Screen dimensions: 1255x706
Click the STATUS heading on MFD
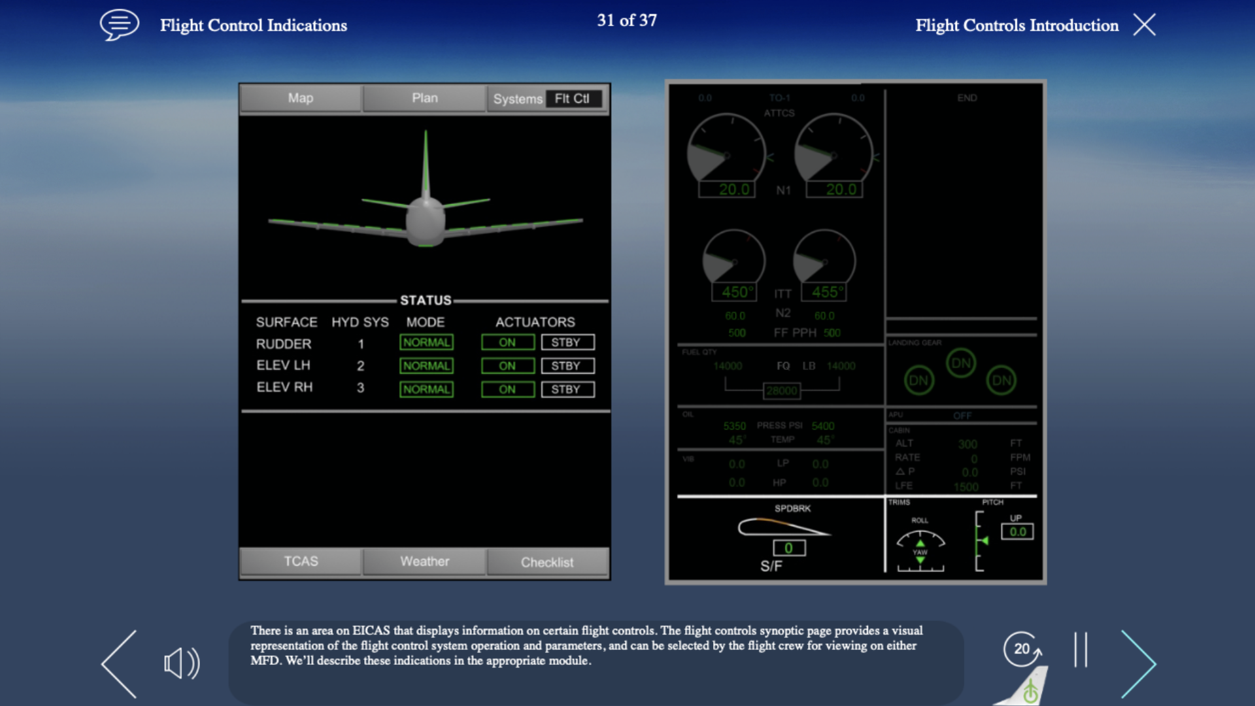(x=426, y=300)
